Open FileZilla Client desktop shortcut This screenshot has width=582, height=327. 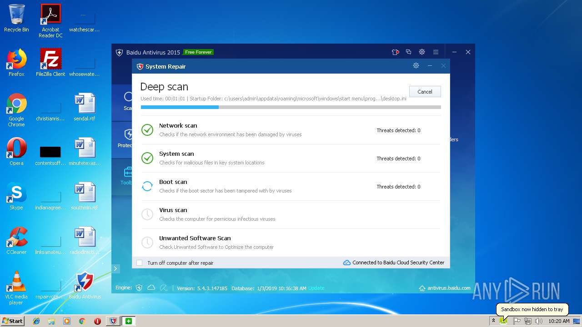coord(50,63)
